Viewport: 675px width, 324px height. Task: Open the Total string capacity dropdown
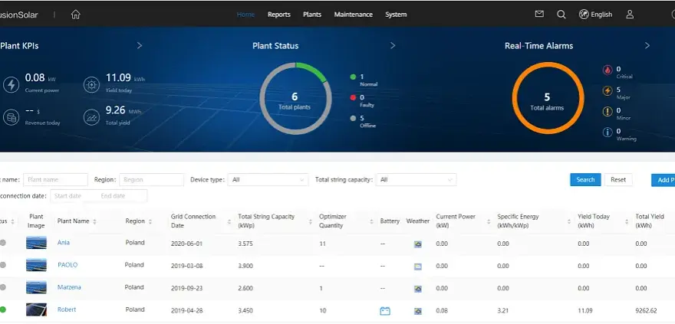tap(417, 180)
